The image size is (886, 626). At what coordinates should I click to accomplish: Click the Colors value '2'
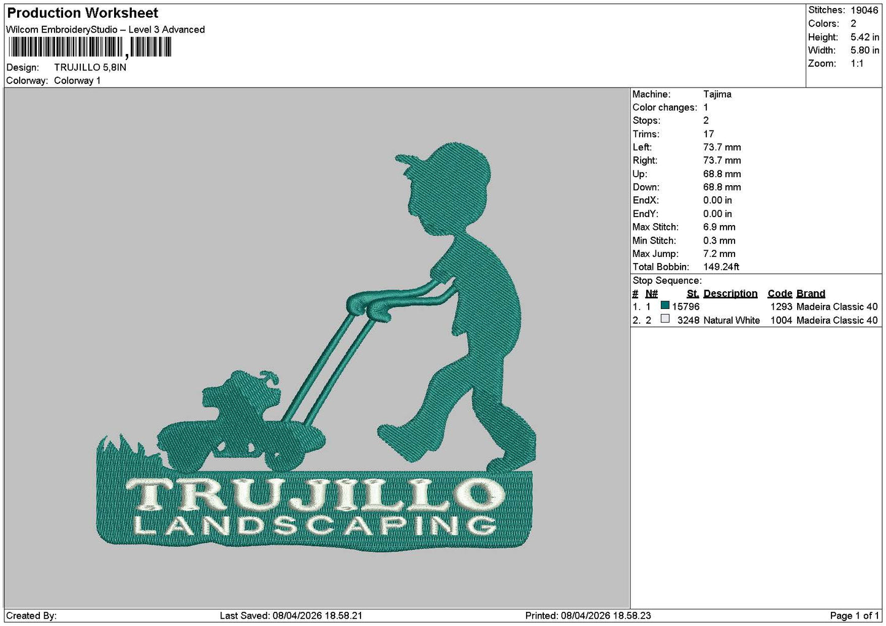pyautogui.click(x=854, y=24)
